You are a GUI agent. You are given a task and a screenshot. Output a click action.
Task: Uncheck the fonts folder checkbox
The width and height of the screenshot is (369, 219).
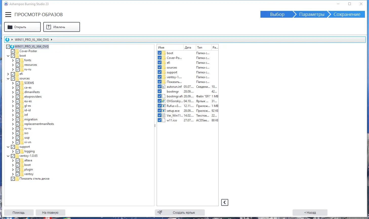pyautogui.click(x=18, y=60)
